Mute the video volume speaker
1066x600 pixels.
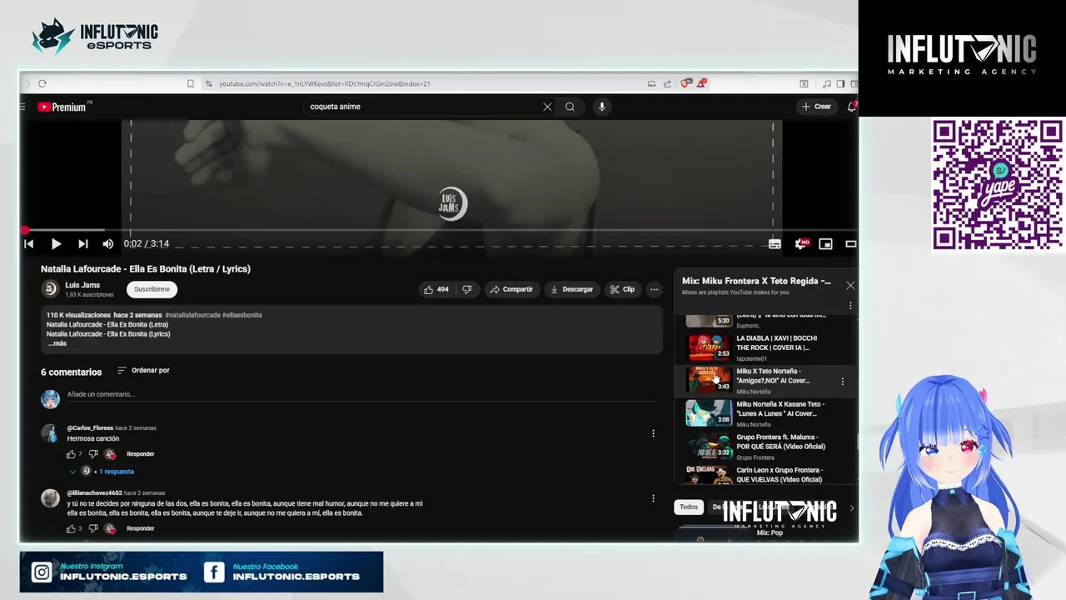pos(107,244)
